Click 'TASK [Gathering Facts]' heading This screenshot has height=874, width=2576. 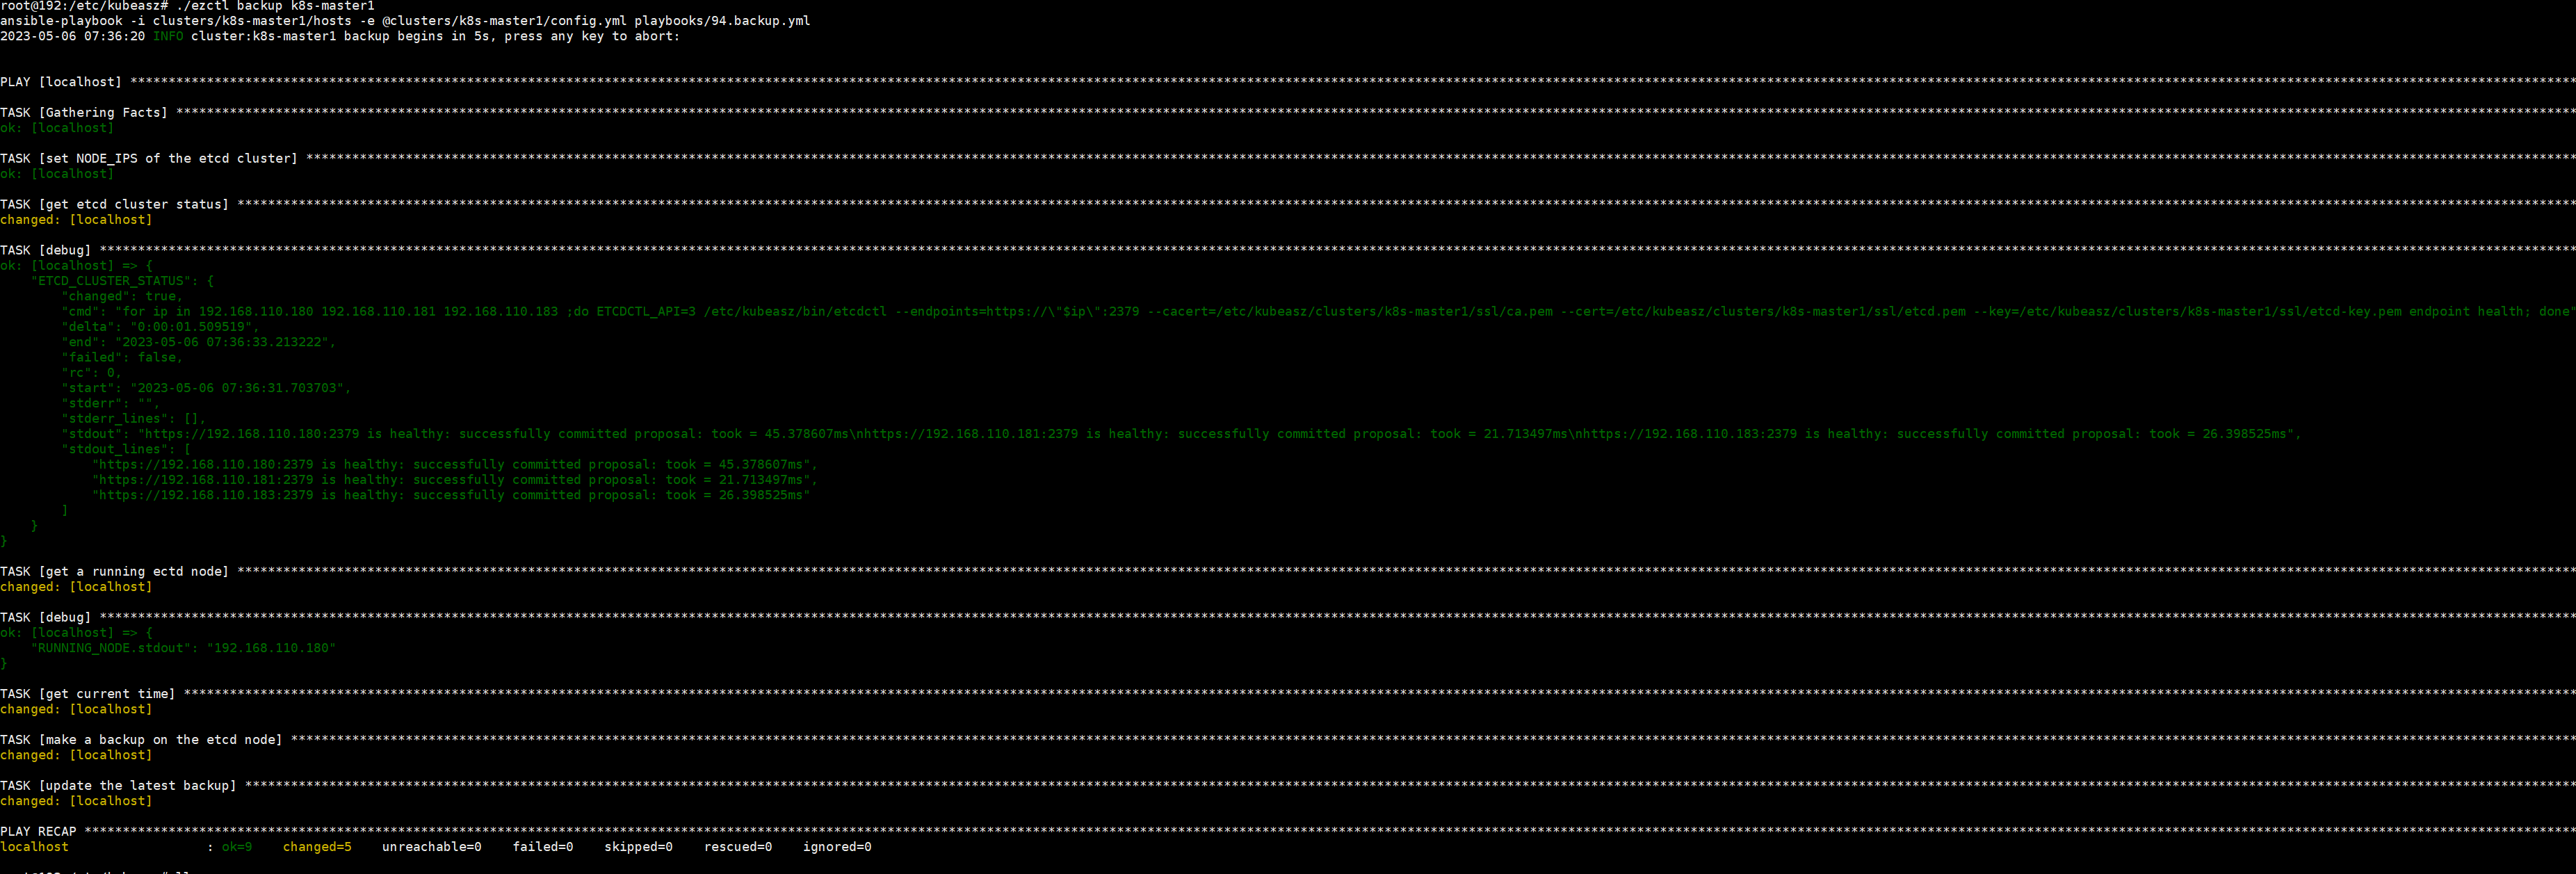(84, 113)
